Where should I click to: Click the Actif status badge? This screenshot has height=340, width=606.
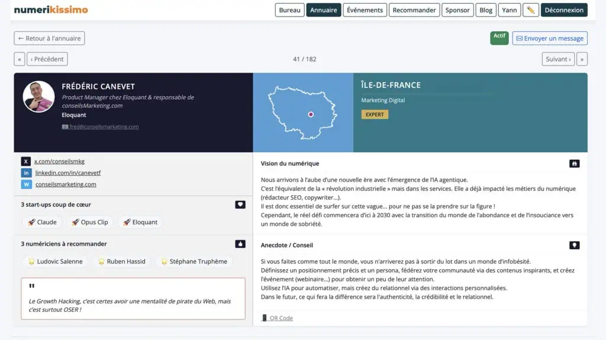coord(499,37)
